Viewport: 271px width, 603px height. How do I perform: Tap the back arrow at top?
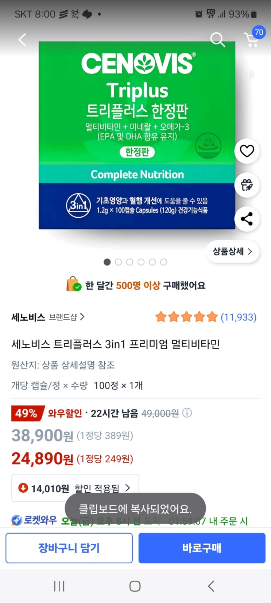23,39
